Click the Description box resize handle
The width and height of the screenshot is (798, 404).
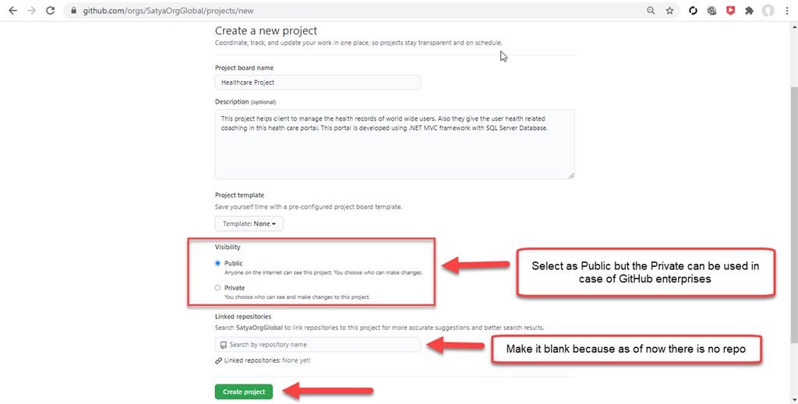571,175
